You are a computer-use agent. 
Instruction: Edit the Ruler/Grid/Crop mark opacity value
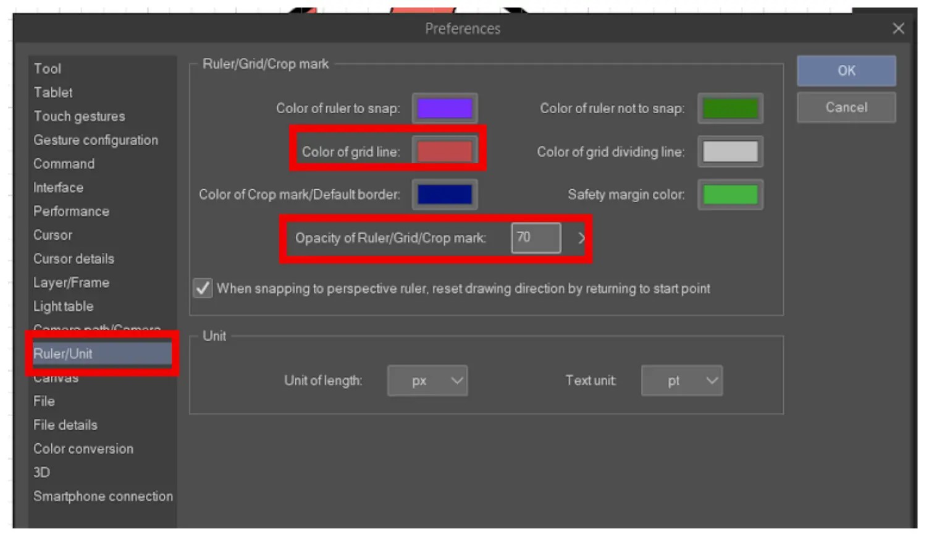coord(535,238)
